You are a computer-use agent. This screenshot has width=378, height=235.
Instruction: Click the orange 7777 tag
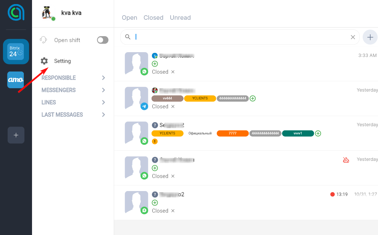(x=232, y=133)
